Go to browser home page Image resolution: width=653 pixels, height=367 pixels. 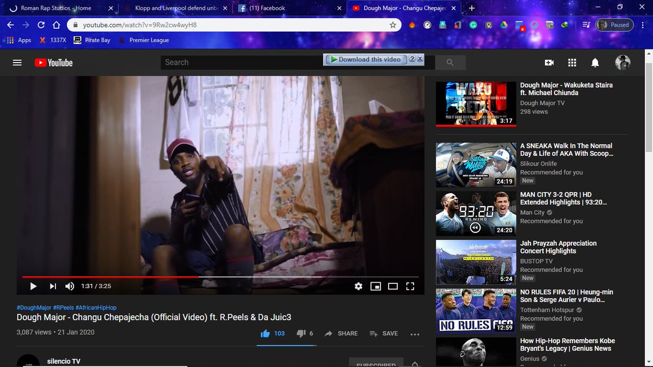point(56,25)
